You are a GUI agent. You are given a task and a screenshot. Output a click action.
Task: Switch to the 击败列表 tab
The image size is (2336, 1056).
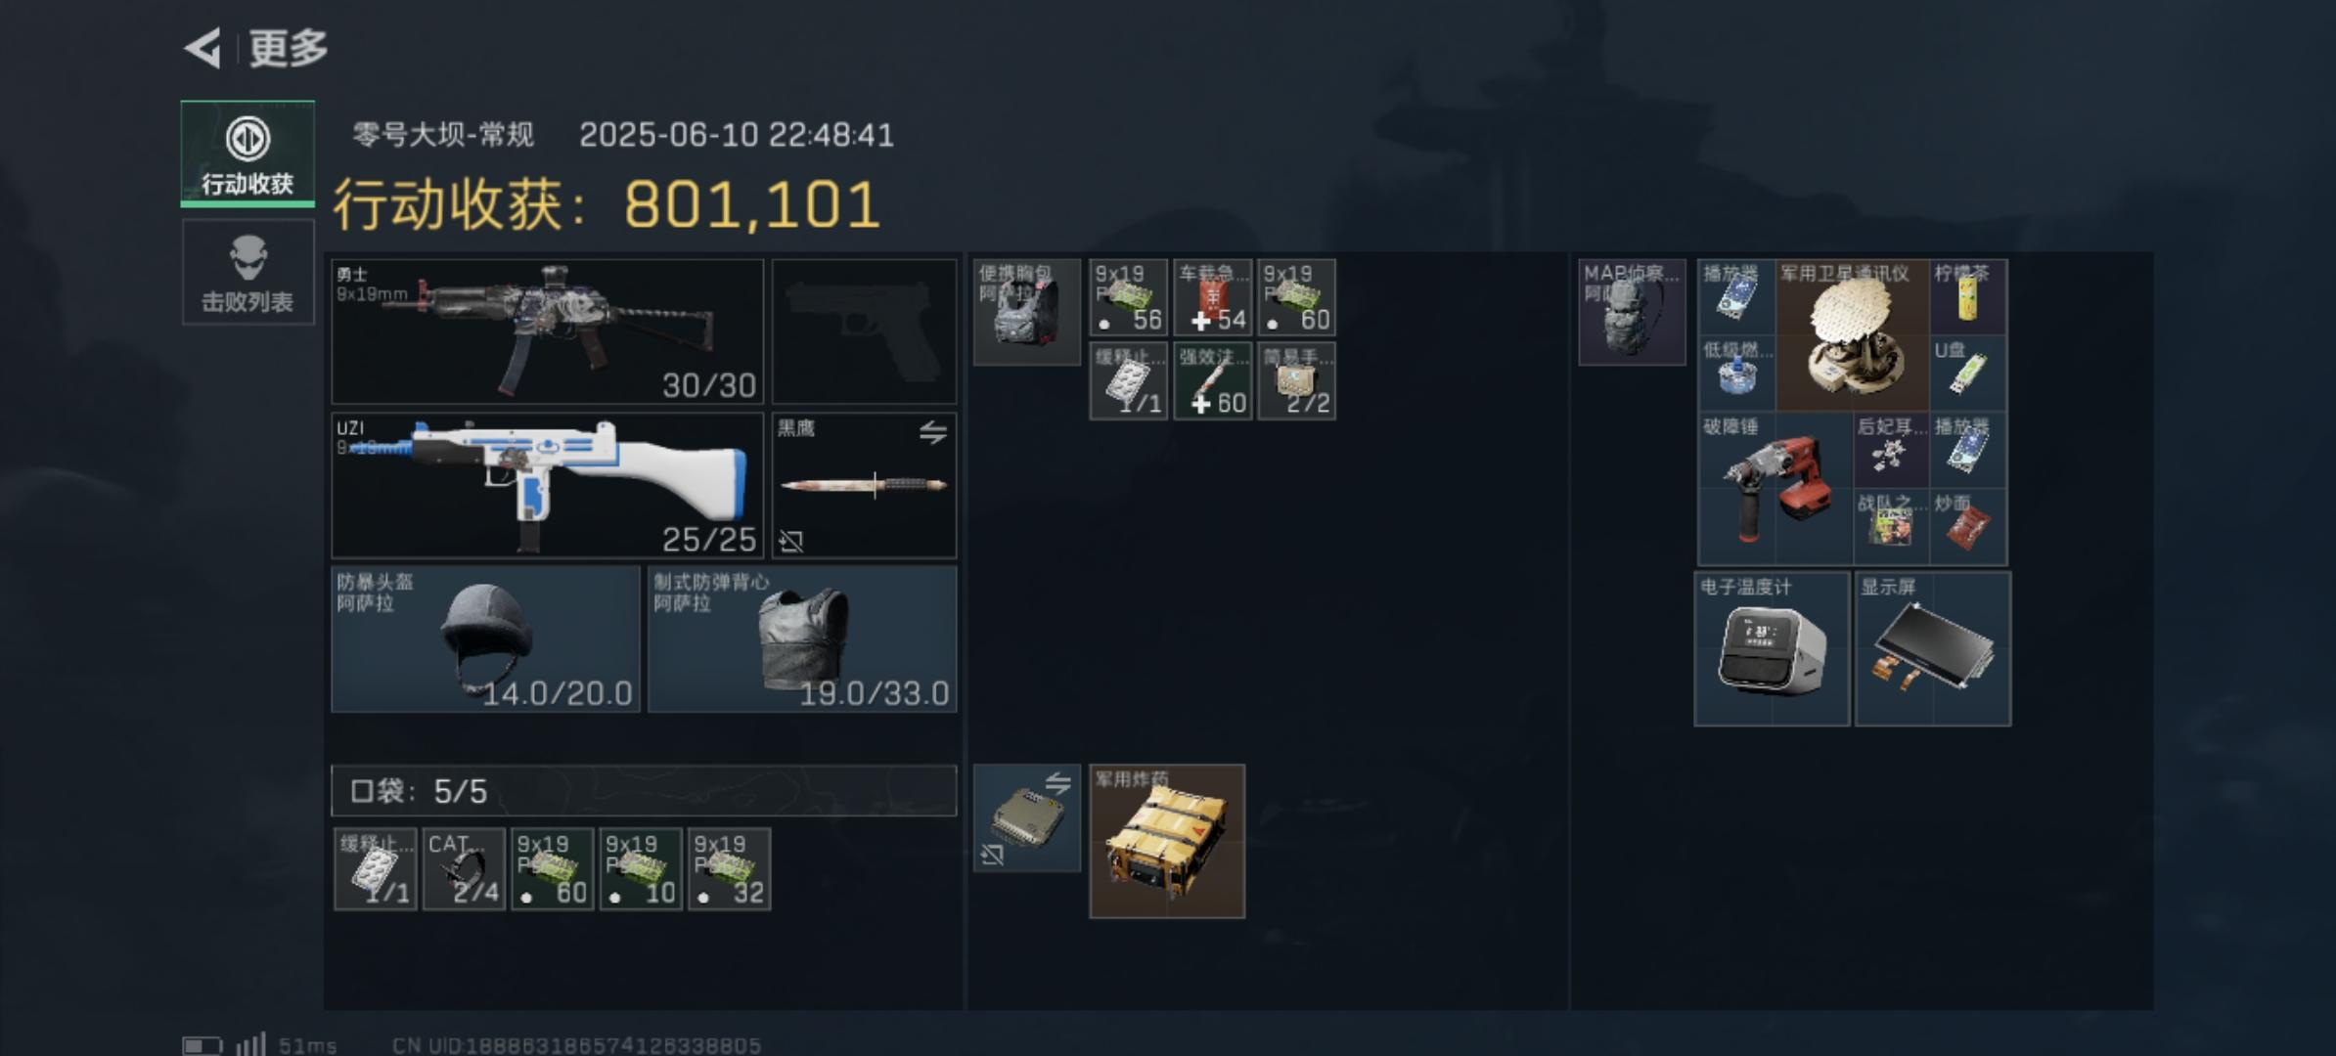(247, 272)
